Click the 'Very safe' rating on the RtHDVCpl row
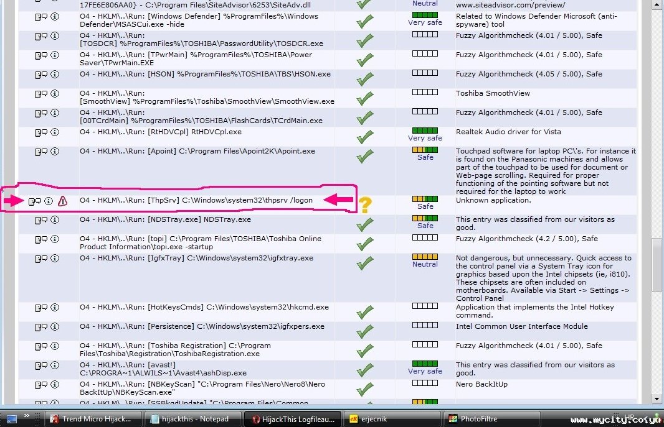664x427 pixels. pos(425,138)
